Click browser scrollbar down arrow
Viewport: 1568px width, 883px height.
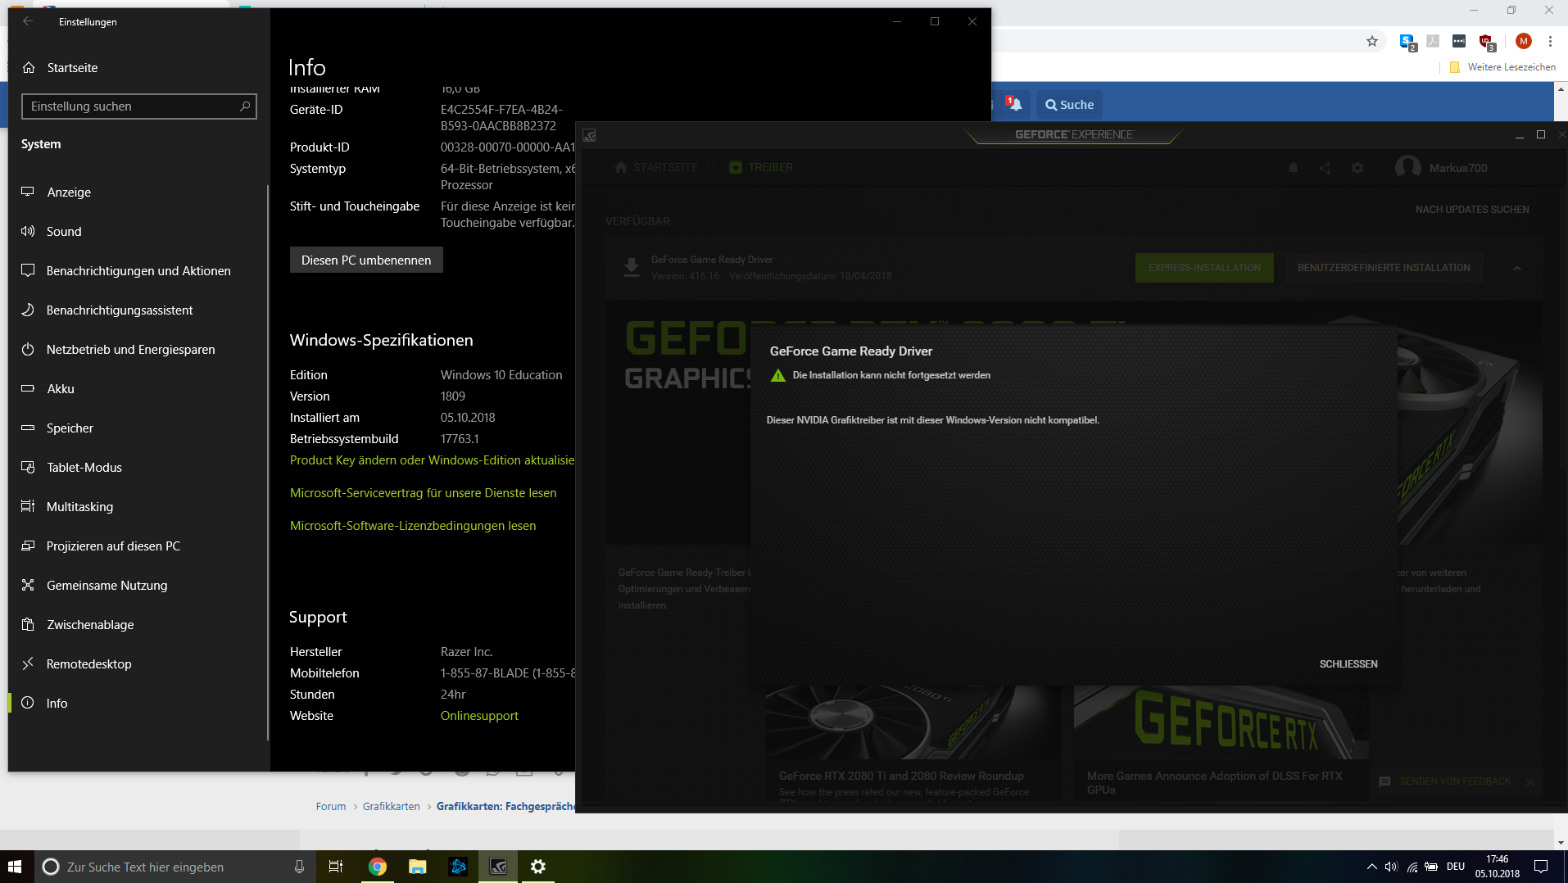(x=1561, y=842)
